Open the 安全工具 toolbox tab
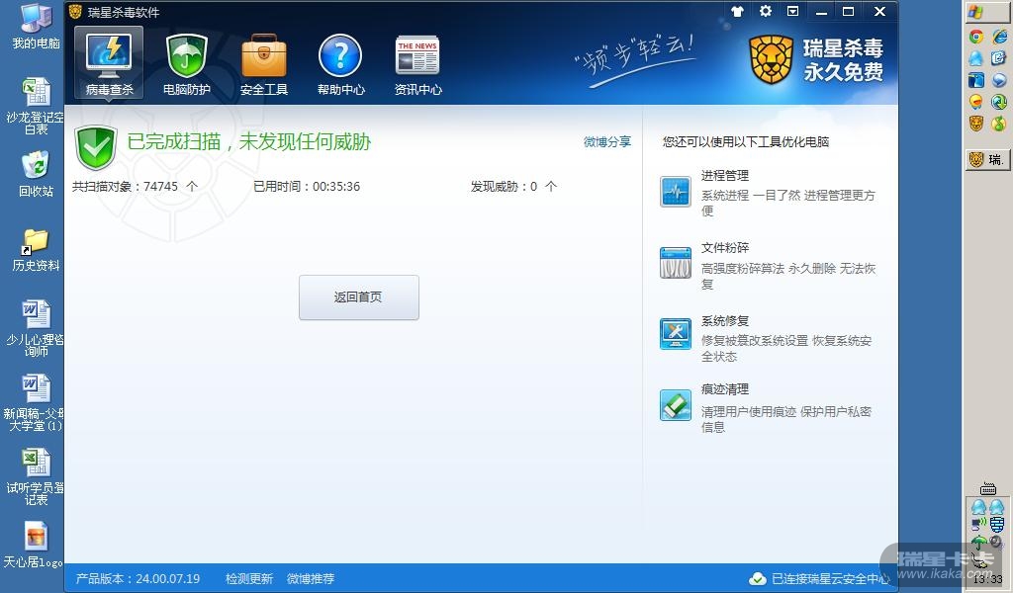The image size is (1013, 593). [x=263, y=64]
